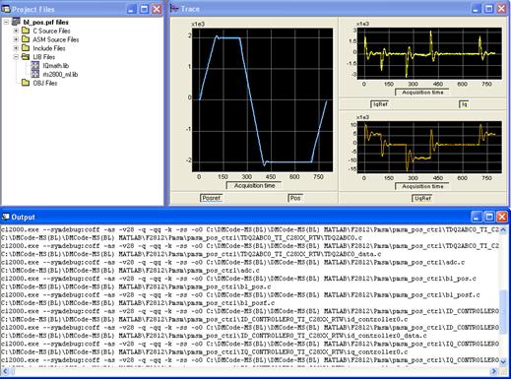Click the Iq legend label
Viewport: 511px width, 379px height.
point(464,104)
